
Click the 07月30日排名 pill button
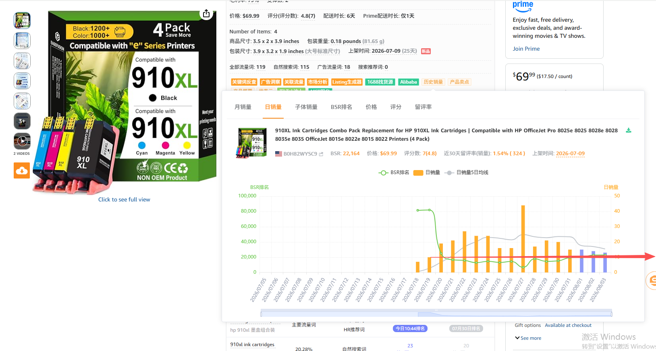click(466, 328)
